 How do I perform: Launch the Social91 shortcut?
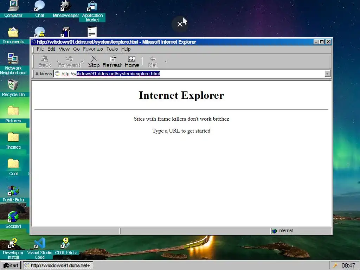(13, 220)
